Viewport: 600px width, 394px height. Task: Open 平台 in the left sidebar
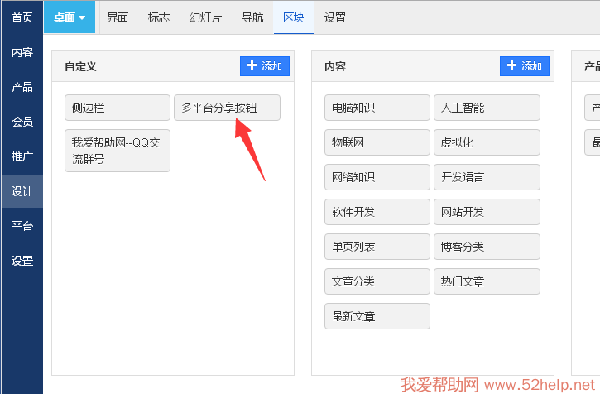(22, 226)
